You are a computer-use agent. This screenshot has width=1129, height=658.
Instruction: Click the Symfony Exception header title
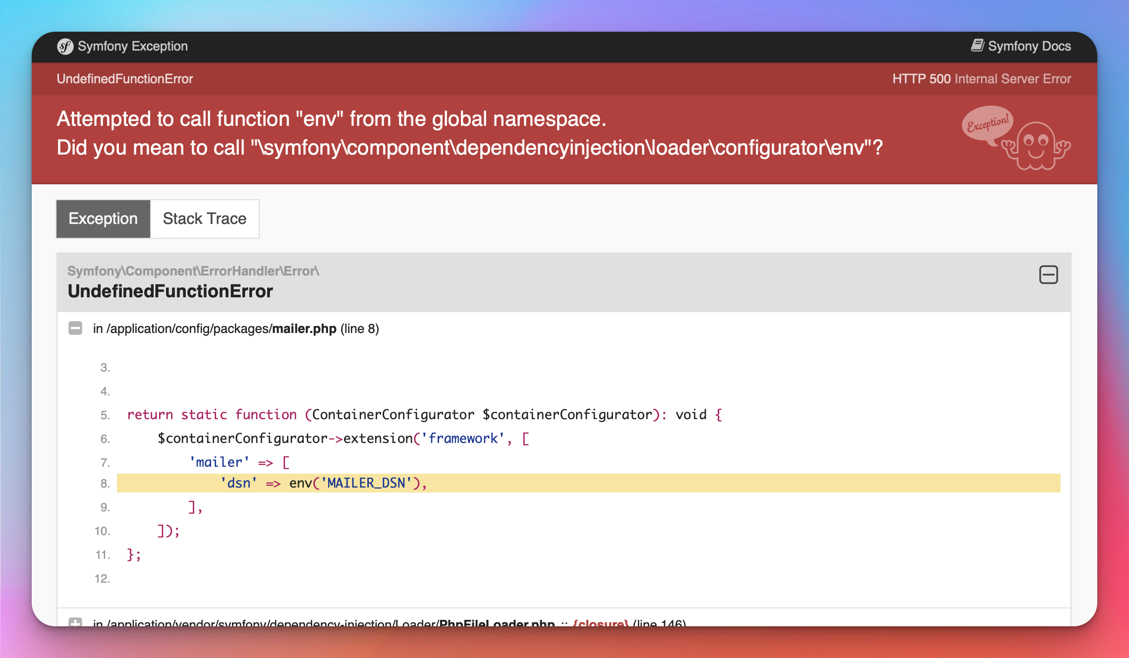(133, 46)
